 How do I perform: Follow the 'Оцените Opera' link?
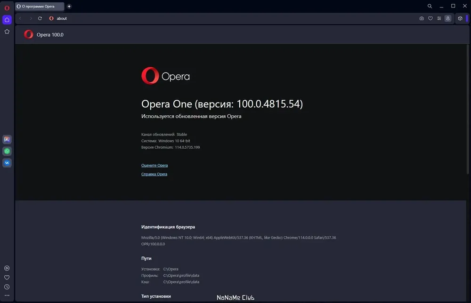click(x=154, y=165)
